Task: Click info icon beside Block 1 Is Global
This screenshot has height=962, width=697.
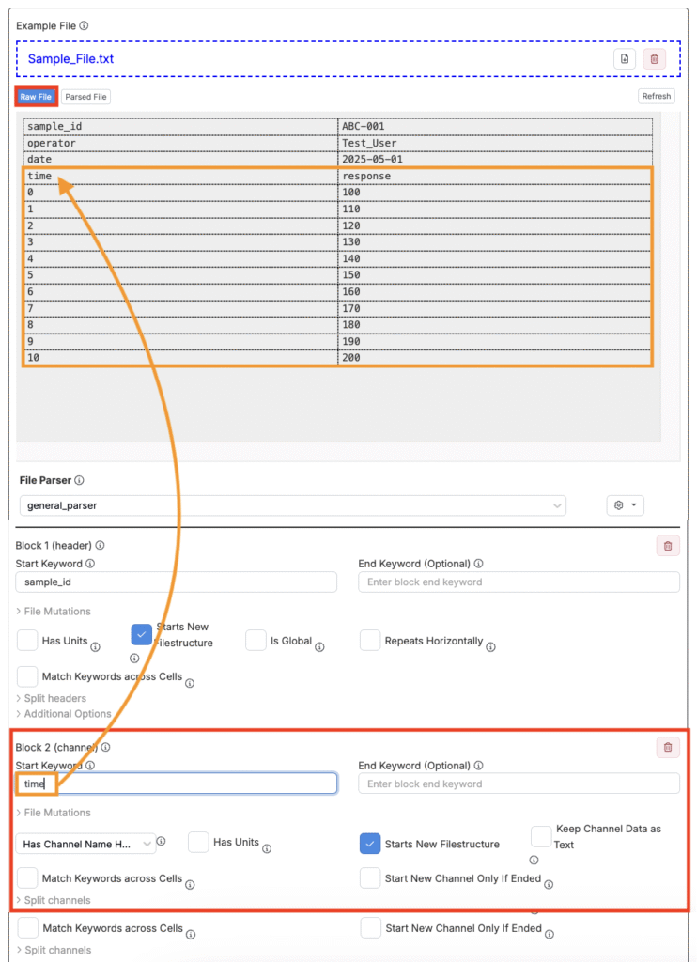Action: (320, 647)
